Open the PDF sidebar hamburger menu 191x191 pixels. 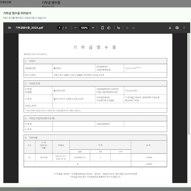(9, 28)
